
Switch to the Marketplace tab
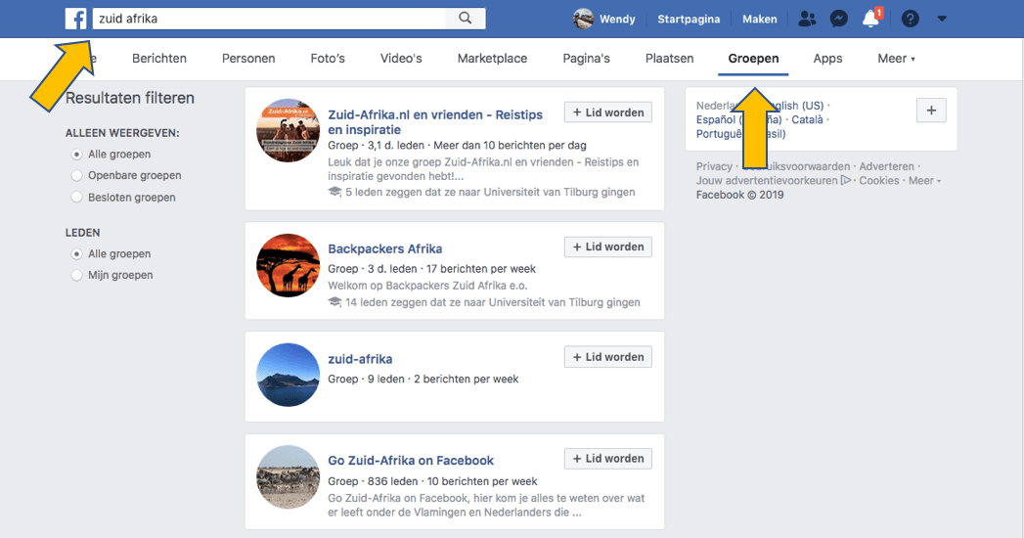pos(492,58)
